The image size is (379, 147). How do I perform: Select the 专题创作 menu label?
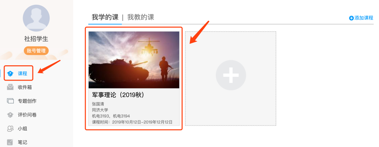click(x=27, y=101)
